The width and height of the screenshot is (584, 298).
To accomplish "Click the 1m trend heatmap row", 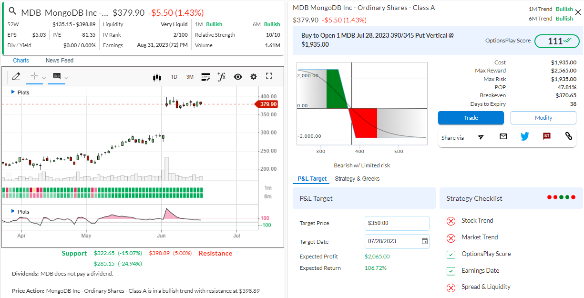I will click(102, 190).
